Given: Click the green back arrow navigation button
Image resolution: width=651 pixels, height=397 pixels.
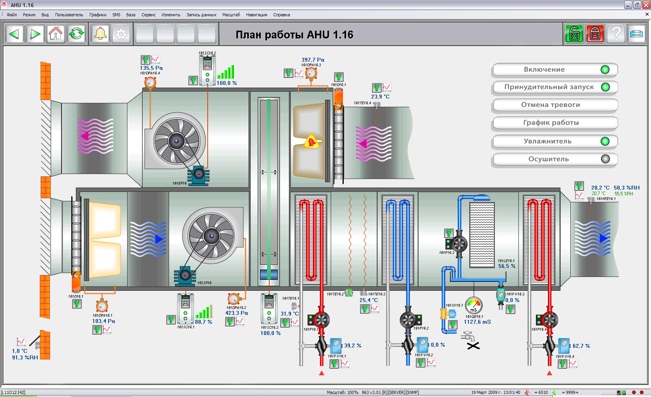Looking at the screenshot, I should pyautogui.click(x=15, y=34).
